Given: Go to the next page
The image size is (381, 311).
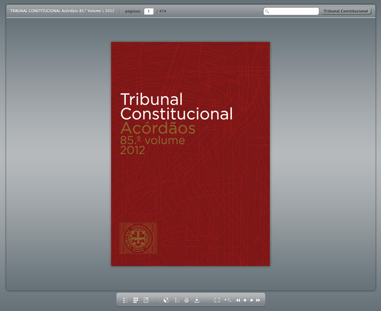Looking at the screenshot, I should tap(251, 300).
